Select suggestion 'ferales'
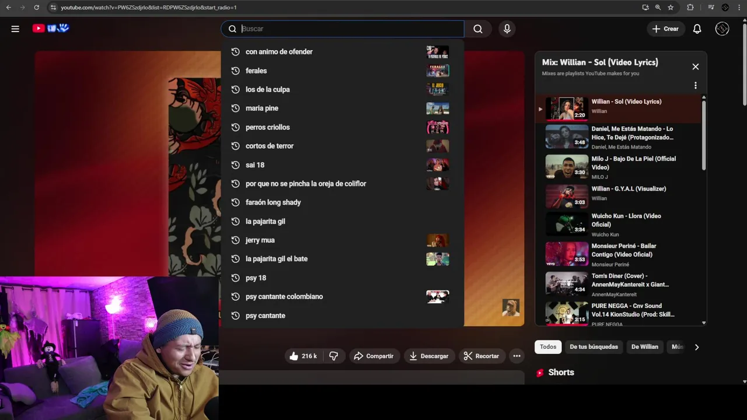The image size is (747, 420). pos(343,71)
